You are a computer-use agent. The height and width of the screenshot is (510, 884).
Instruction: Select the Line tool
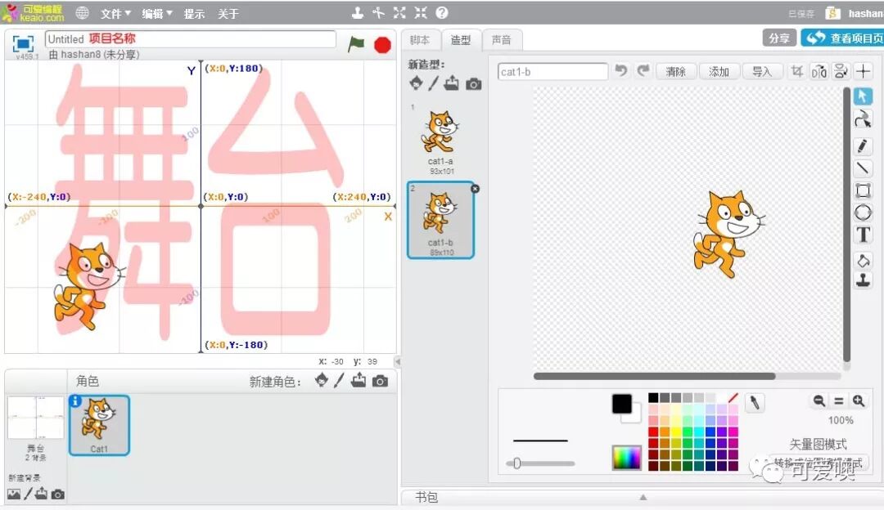click(863, 168)
